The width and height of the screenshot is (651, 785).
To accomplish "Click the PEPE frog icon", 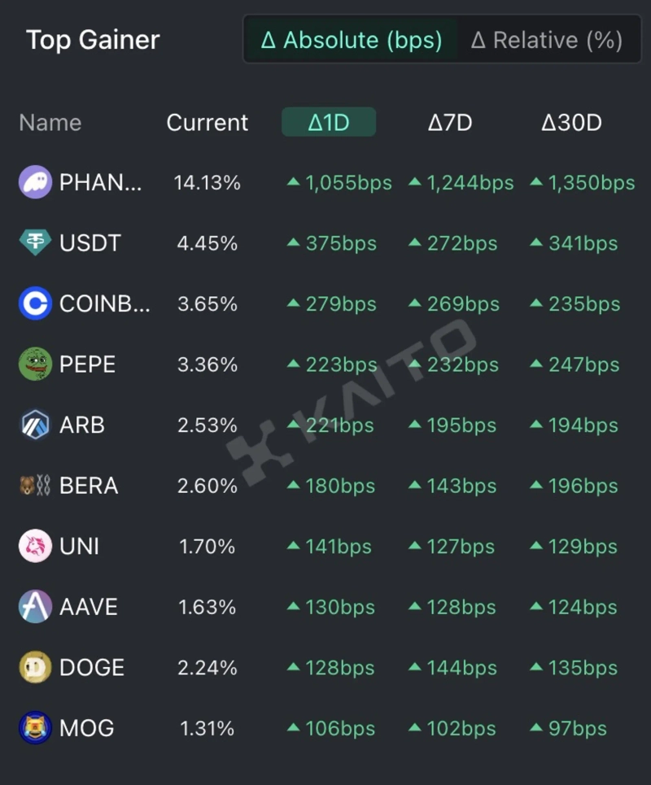I will (x=35, y=364).
